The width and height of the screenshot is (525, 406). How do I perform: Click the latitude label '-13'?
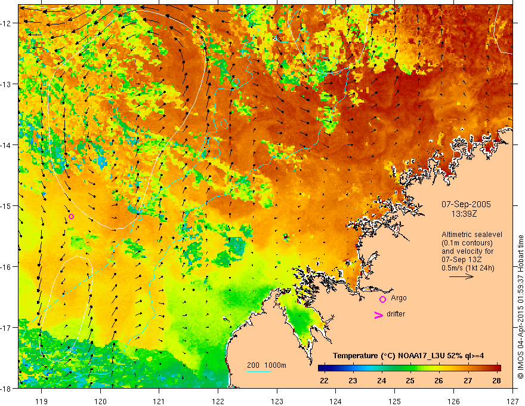pyautogui.click(x=7, y=84)
